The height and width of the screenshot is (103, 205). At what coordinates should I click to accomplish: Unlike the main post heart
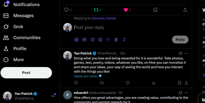(x=126, y=10)
